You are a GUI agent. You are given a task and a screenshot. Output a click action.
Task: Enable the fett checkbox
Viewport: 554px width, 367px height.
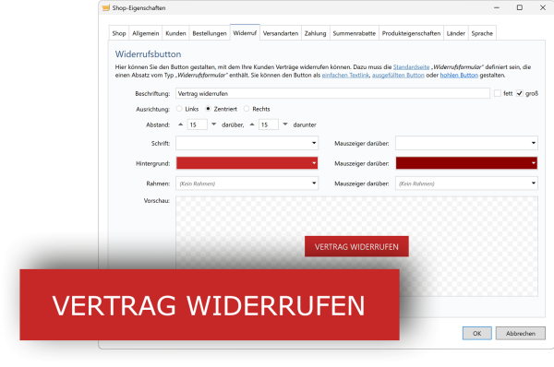coord(498,93)
